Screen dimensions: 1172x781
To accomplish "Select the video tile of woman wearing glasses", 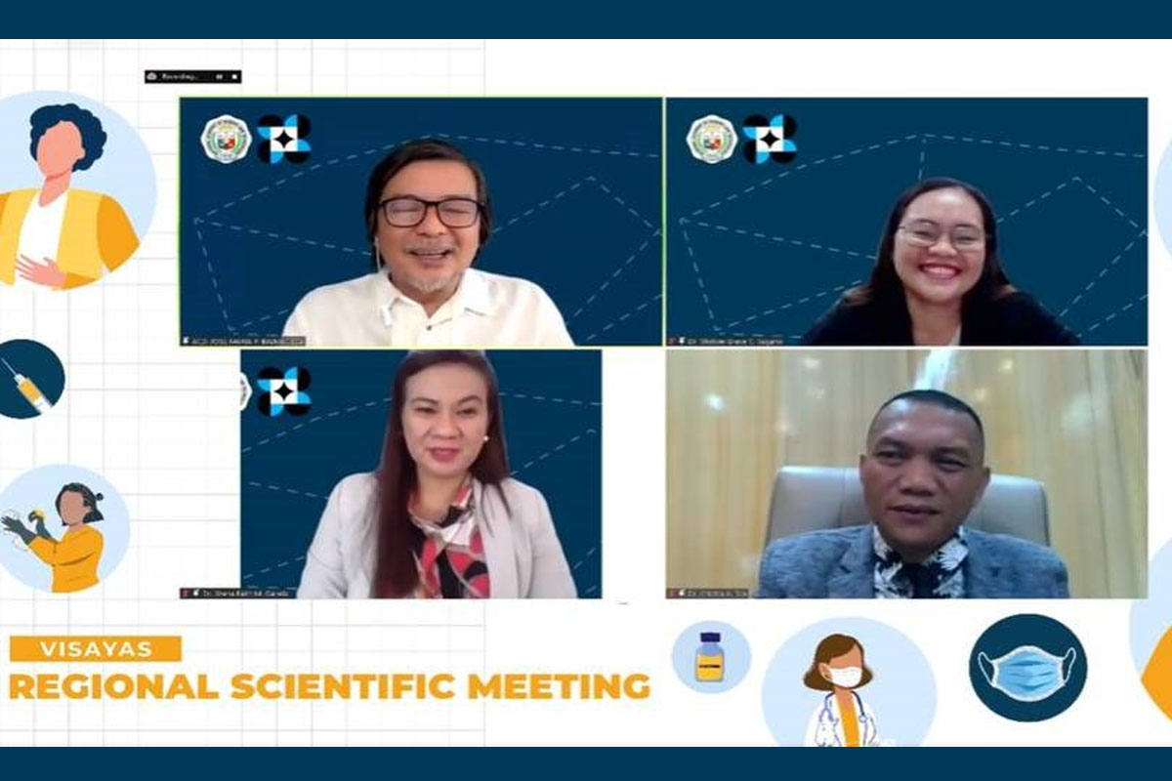I will pos(906,222).
